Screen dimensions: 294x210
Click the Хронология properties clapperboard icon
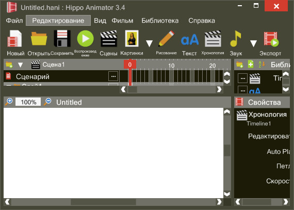tap(242, 115)
